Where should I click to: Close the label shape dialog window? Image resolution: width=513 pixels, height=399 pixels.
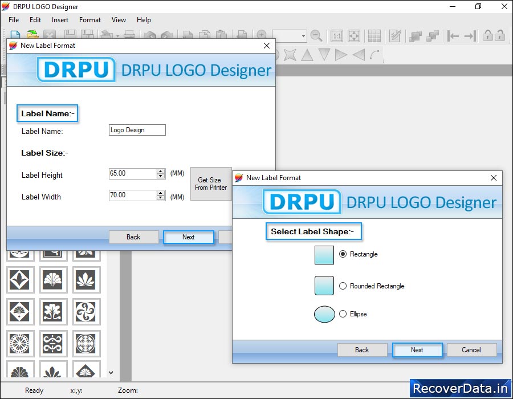click(494, 178)
